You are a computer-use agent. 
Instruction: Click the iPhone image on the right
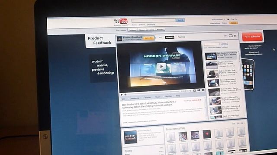(248, 74)
